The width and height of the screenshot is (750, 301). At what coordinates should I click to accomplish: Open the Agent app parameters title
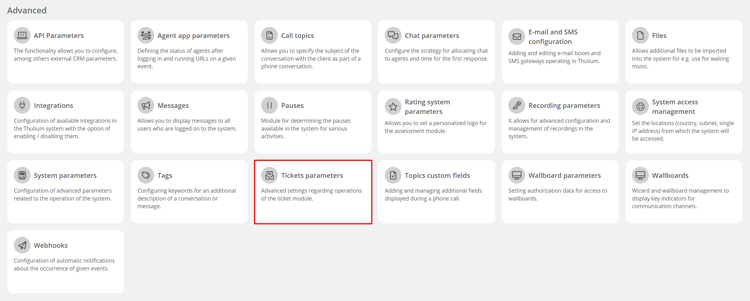tap(193, 35)
